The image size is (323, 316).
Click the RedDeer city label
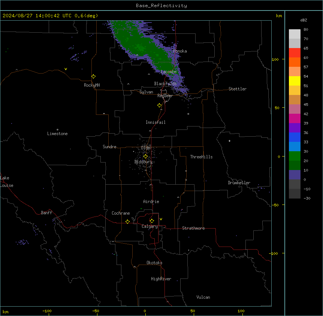pos(165,96)
